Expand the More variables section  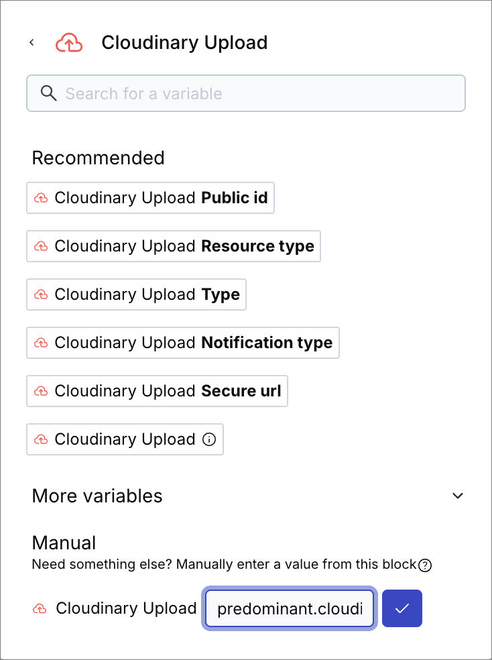(x=97, y=496)
